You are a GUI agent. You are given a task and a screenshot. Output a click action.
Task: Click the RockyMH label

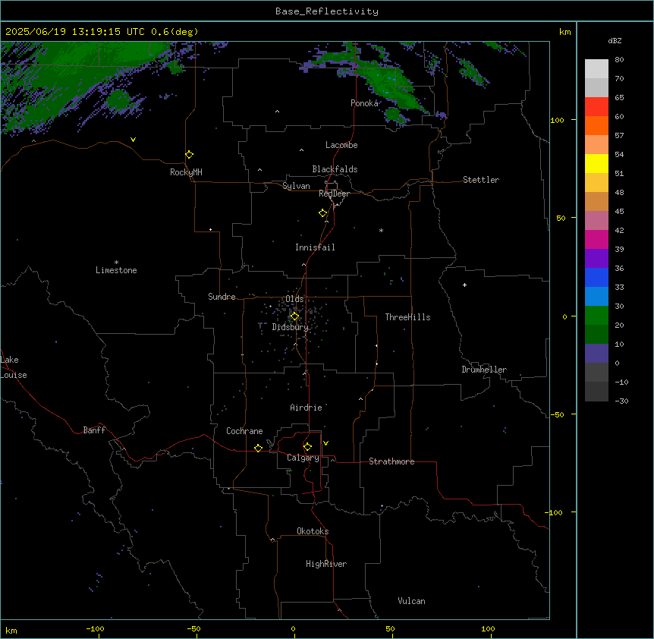[186, 172]
